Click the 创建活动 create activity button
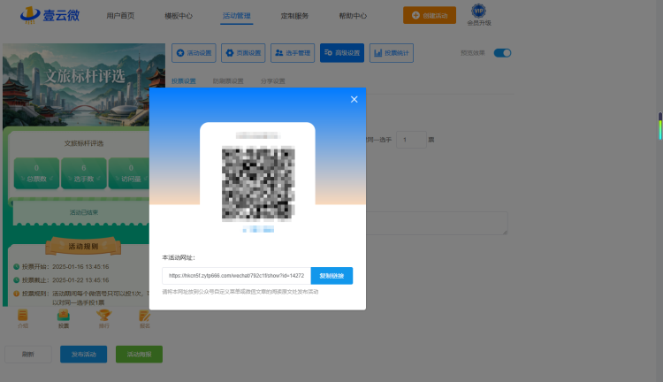663x382 pixels. click(430, 15)
